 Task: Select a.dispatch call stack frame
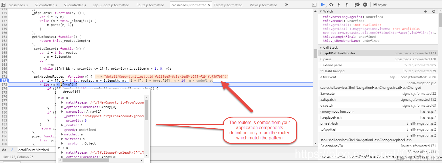[x=379, y=100]
